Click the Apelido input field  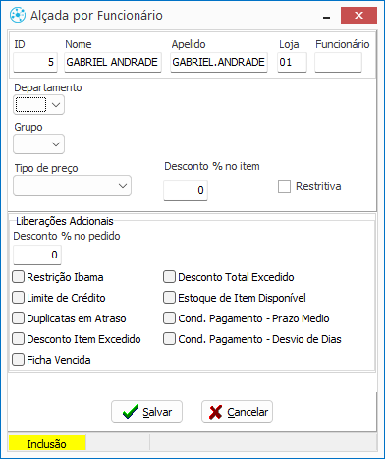coord(219,62)
